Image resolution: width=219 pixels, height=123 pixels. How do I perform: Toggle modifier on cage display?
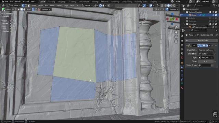click(198, 45)
